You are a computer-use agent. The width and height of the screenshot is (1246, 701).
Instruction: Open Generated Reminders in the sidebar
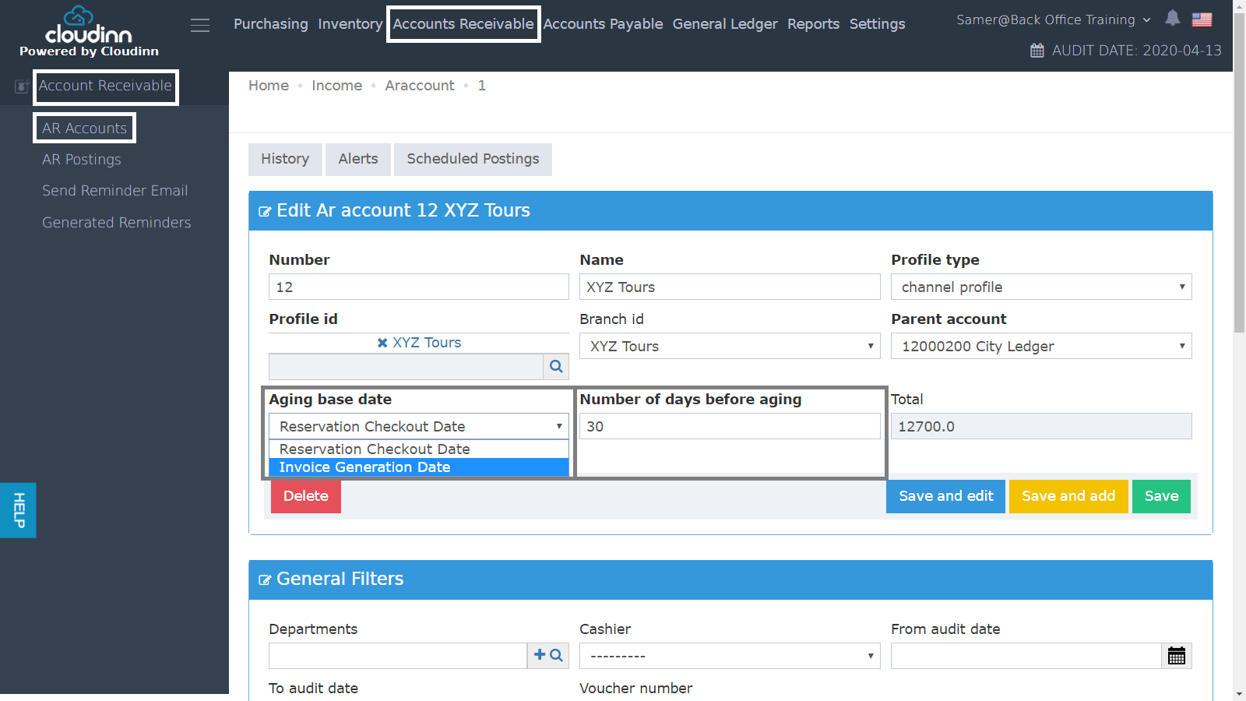tap(116, 223)
